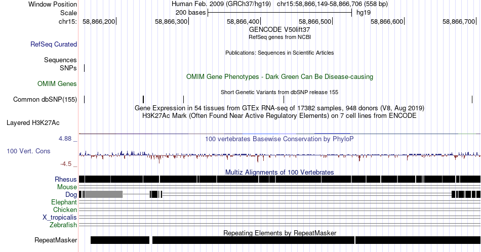
Task: Click the Multiz Alignments of 100 Vertebrates title
Action: click(279, 172)
